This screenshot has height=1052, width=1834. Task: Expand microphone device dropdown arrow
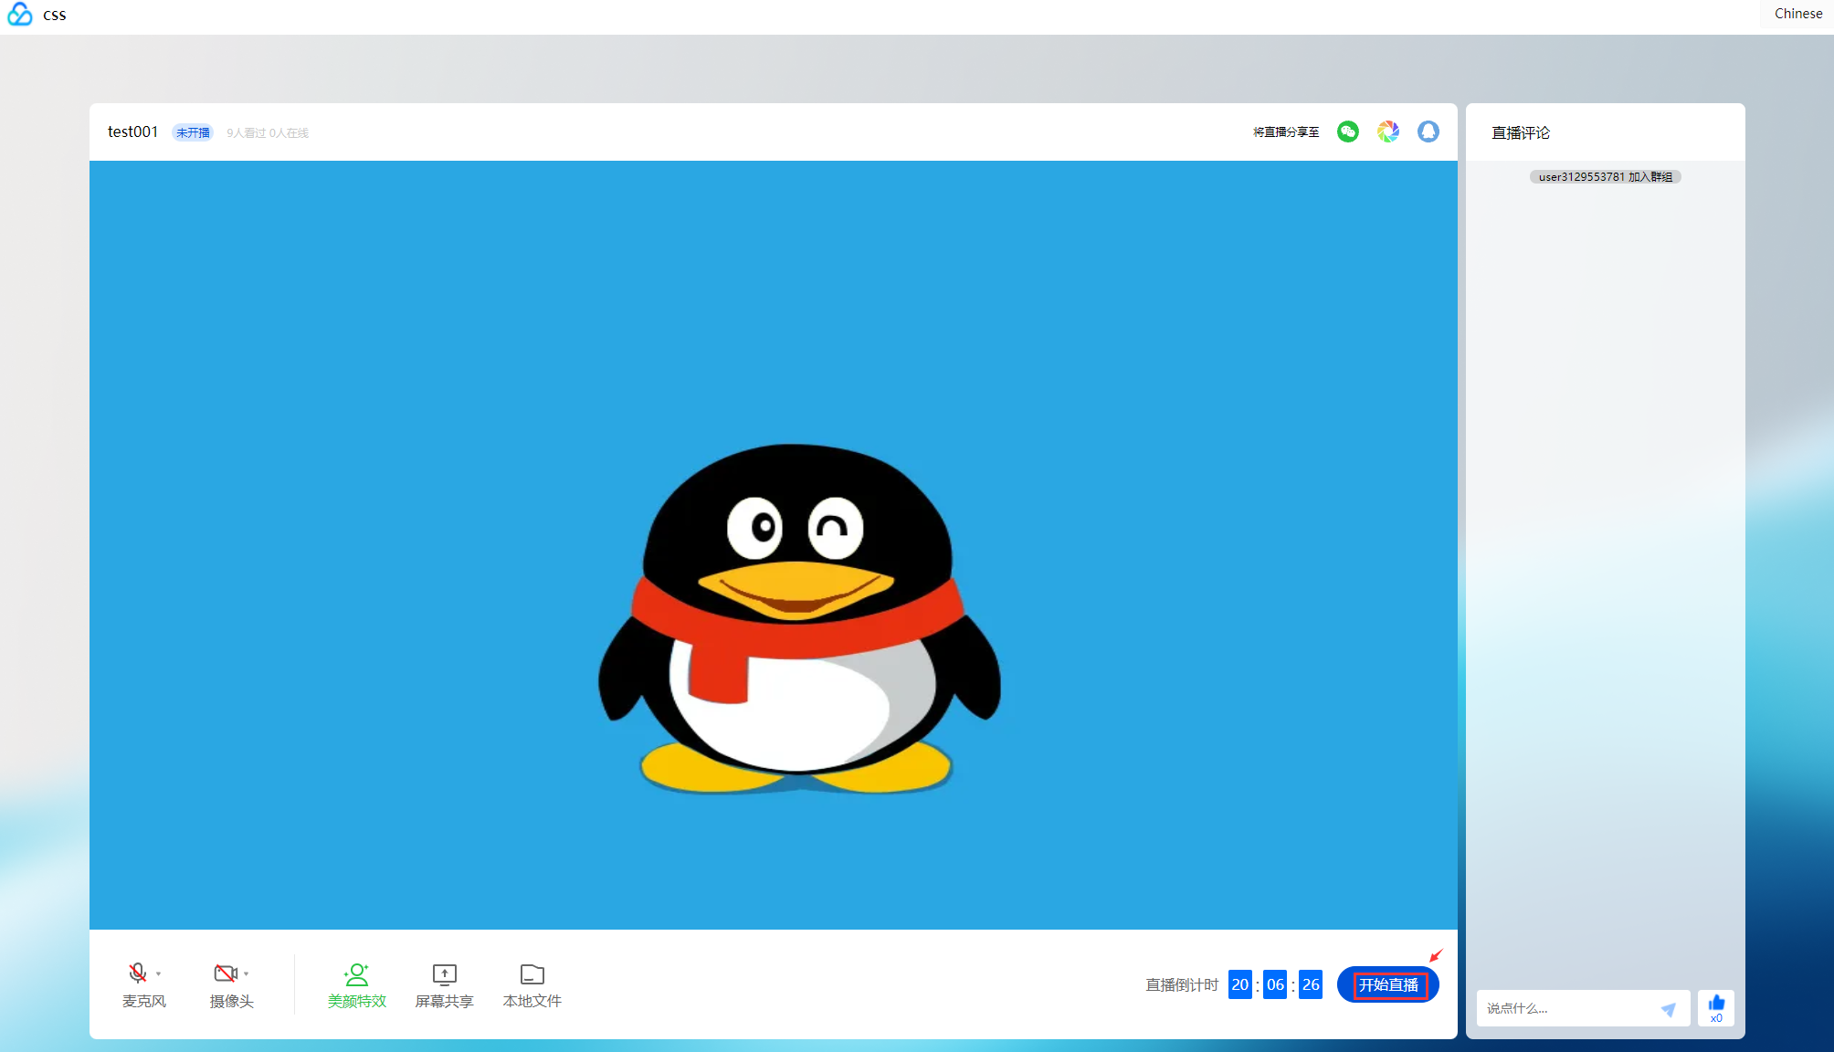[x=159, y=974]
